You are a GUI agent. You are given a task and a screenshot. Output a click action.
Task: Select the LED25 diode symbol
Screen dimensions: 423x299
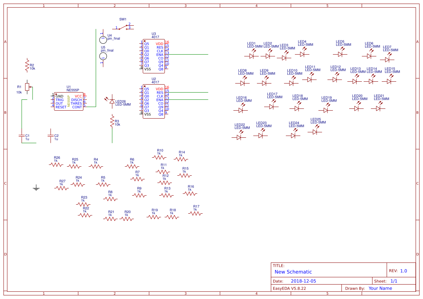pyautogui.click(x=314, y=130)
